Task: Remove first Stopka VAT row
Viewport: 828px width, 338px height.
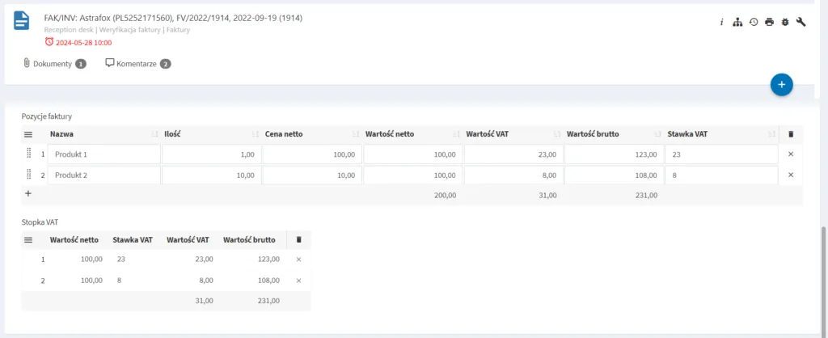Action: click(298, 260)
